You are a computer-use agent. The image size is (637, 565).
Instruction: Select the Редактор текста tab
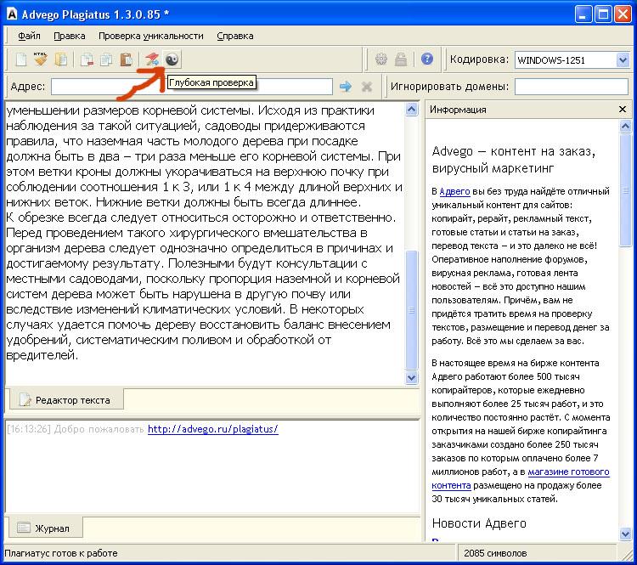point(66,400)
